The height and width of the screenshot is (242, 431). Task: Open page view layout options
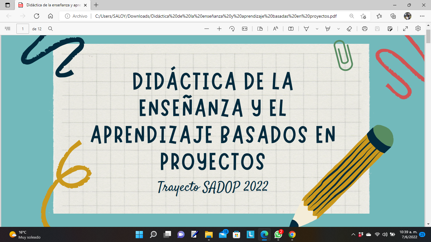pos(259,28)
